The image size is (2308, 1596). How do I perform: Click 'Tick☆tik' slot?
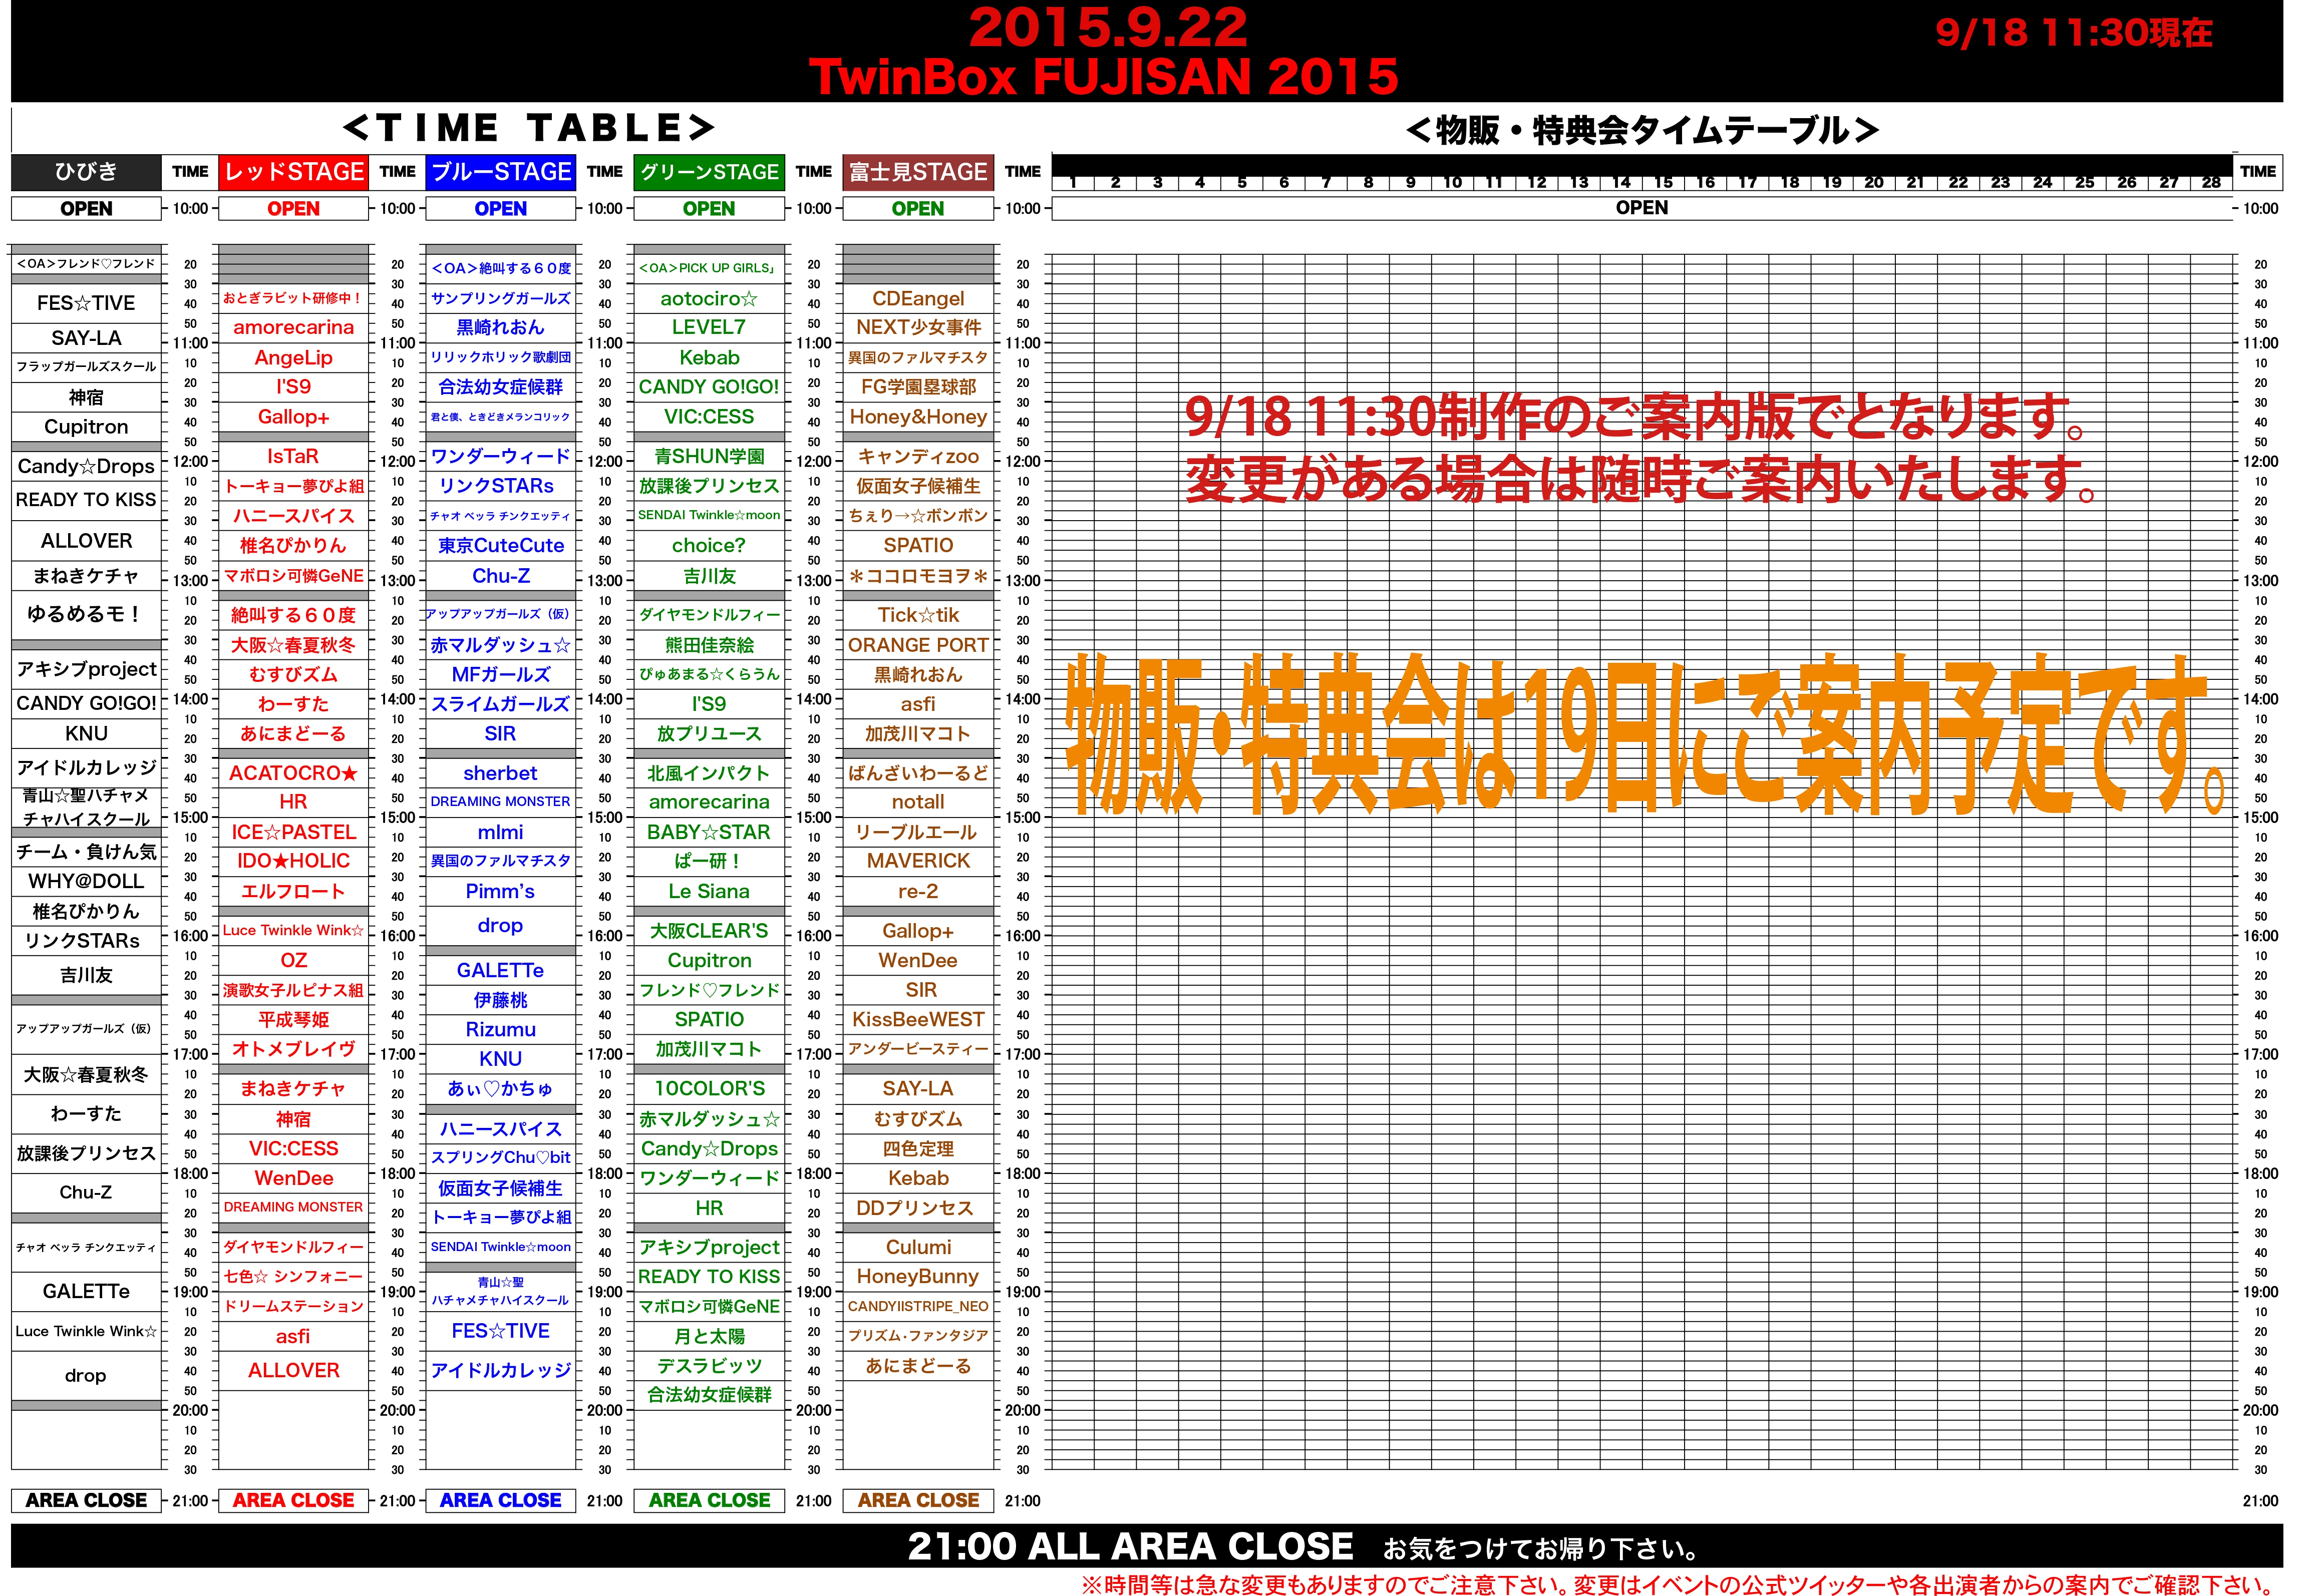[x=918, y=615]
